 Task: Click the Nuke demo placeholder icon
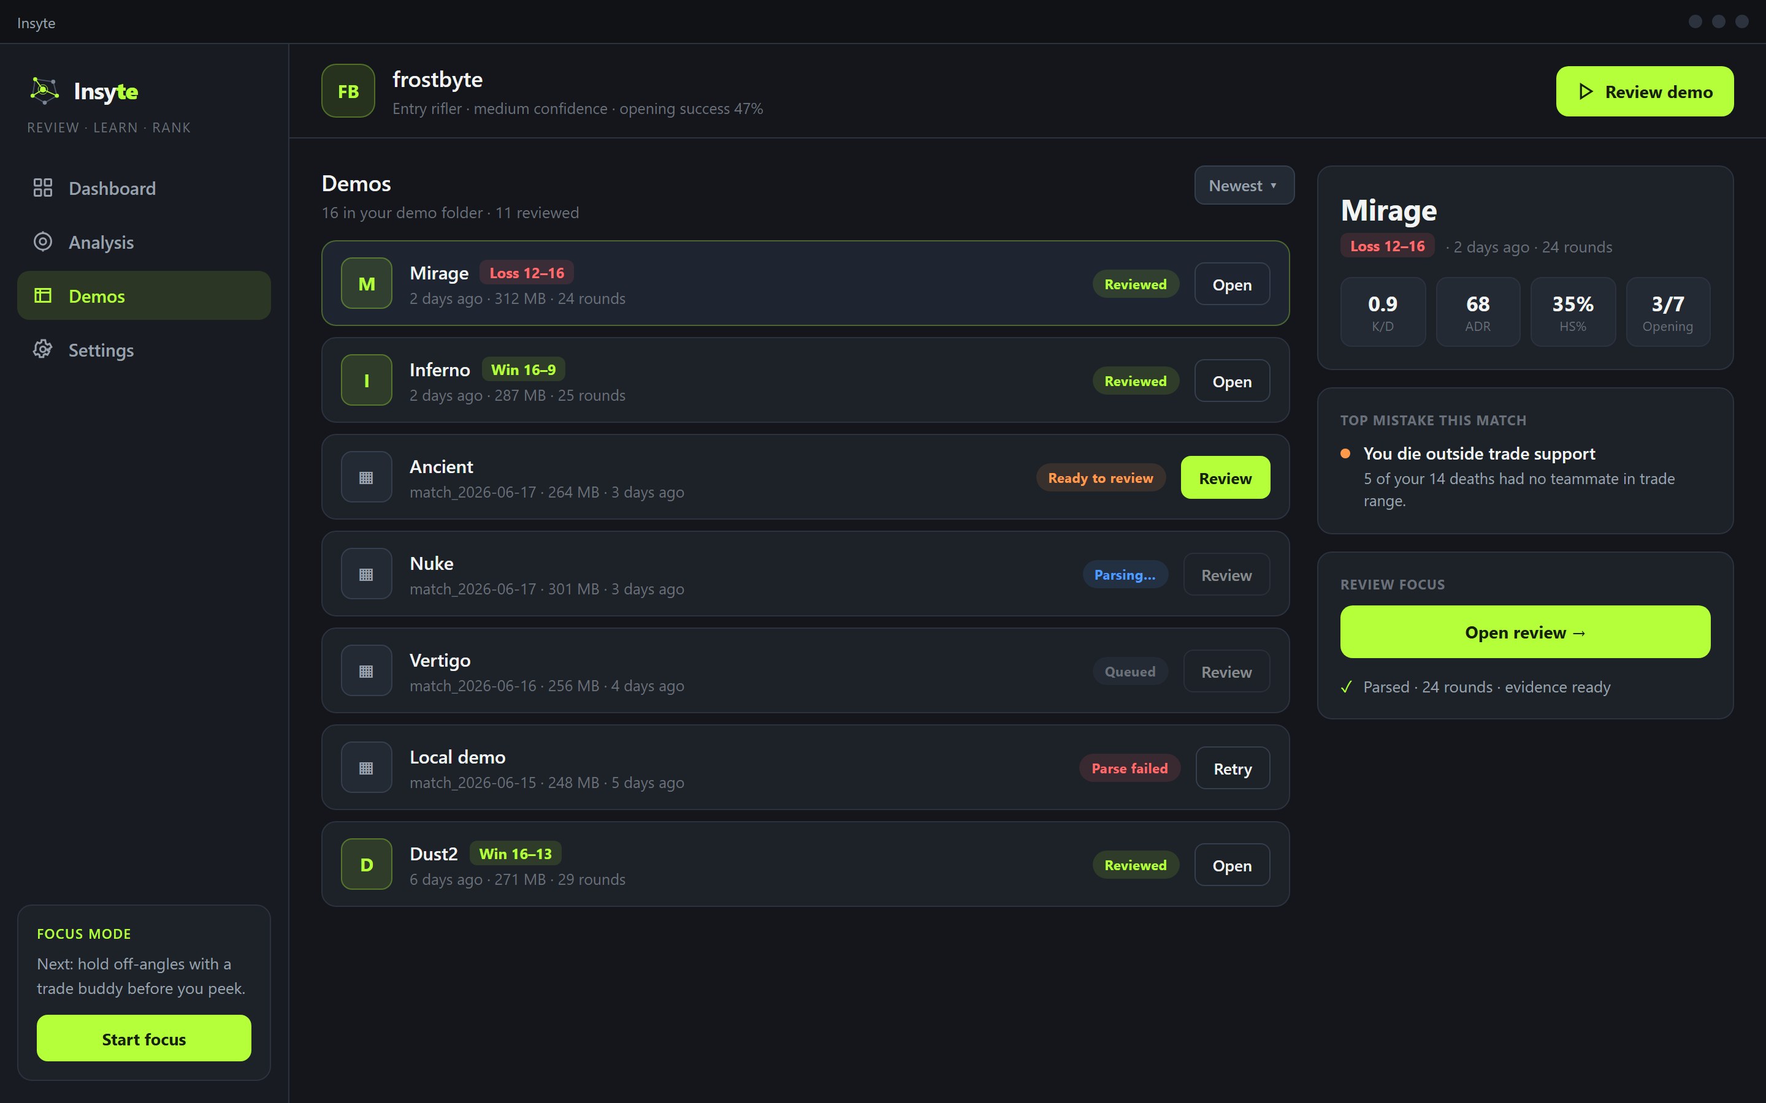[366, 574]
